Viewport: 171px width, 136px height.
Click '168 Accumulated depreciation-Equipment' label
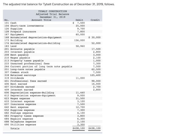[x=33, y=37]
